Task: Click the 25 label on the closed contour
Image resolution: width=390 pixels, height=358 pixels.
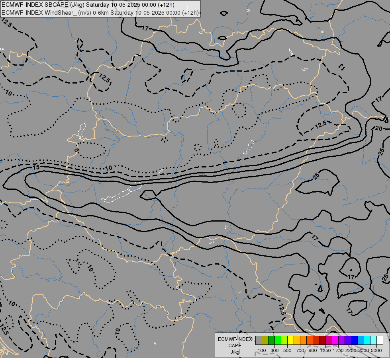Action: pos(316,176)
